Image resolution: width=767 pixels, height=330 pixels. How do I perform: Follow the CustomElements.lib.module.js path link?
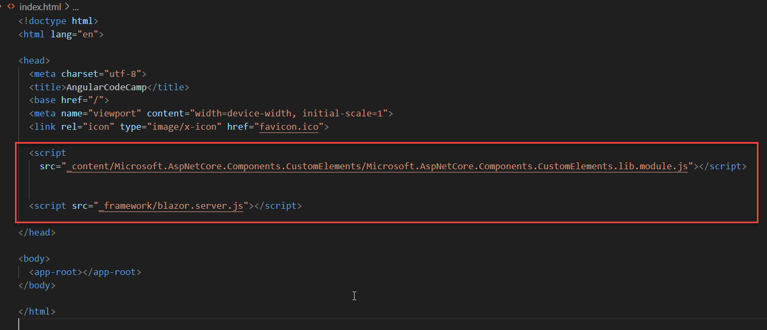tap(377, 167)
